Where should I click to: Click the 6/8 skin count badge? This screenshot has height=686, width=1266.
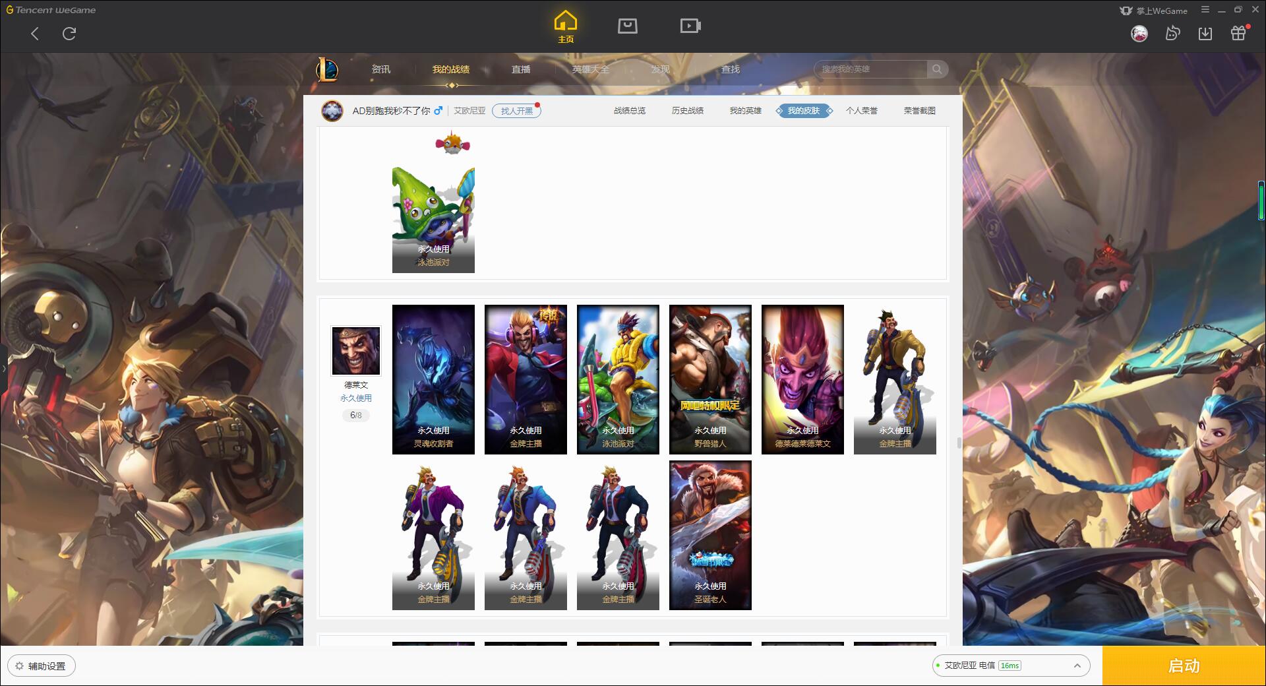[356, 416]
